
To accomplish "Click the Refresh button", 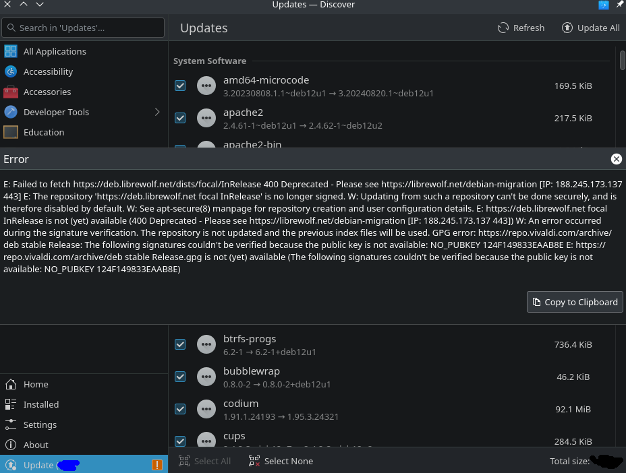I will (x=521, y=28).
